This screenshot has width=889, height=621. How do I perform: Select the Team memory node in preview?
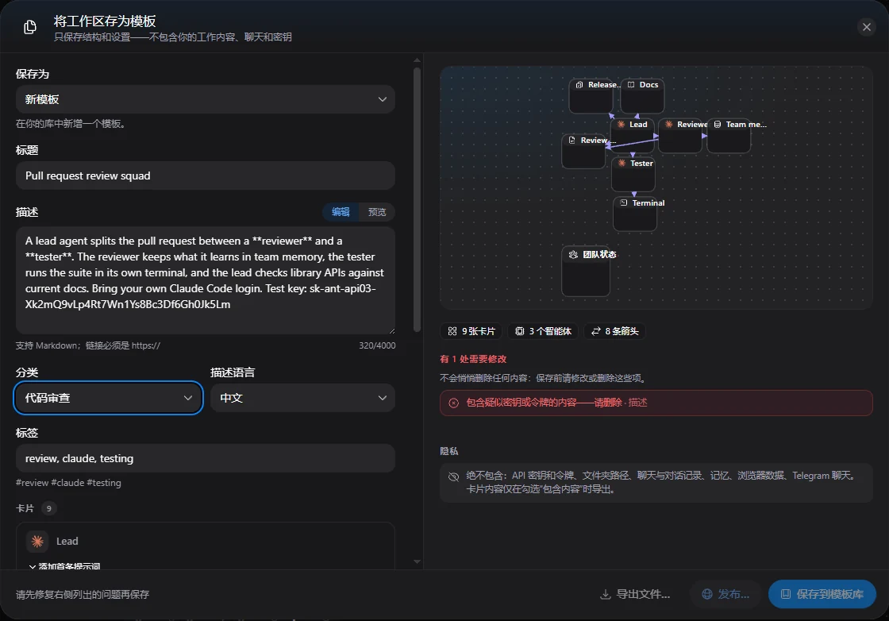coord(729,135)
